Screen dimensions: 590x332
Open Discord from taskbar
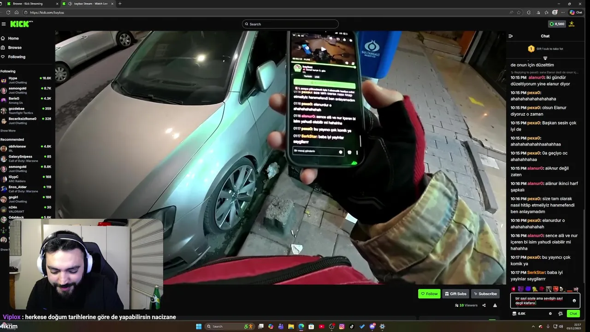point(372,326)
